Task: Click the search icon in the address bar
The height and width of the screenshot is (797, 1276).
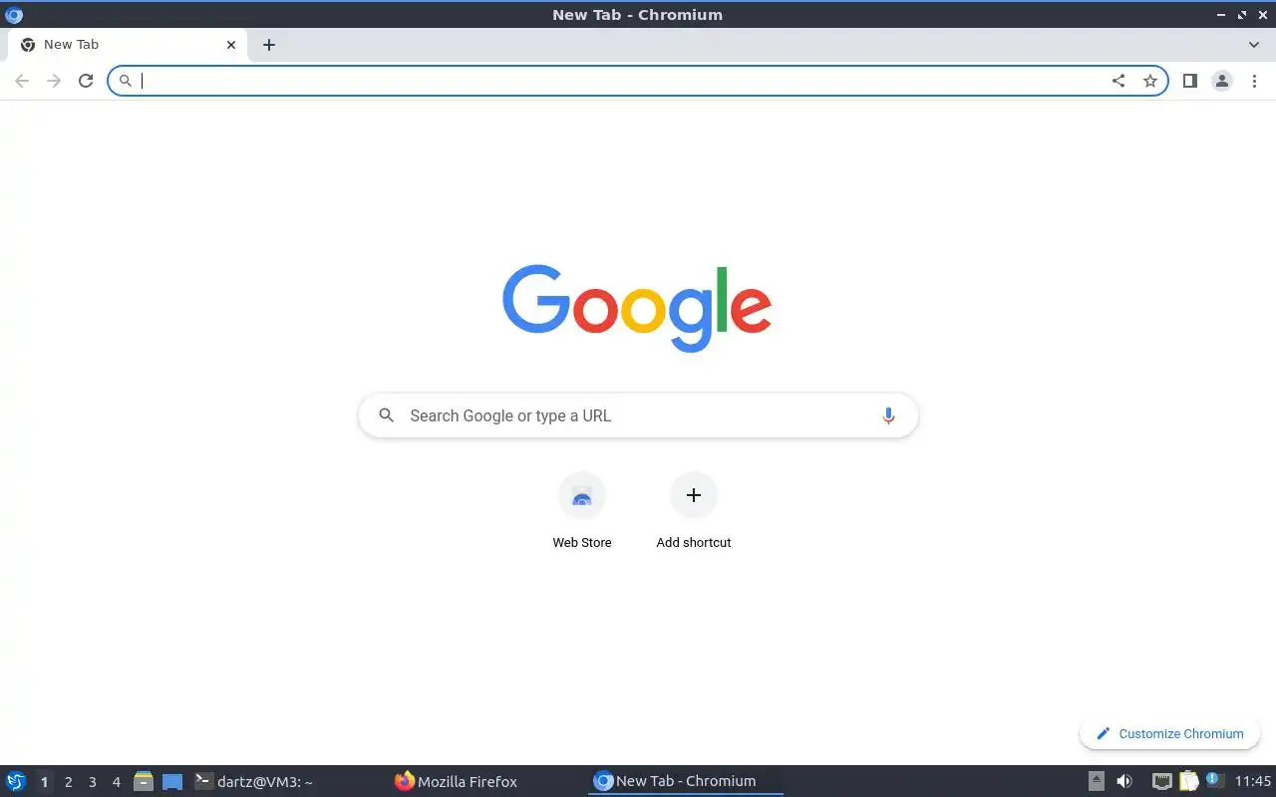Action: pyautogui.click(x=126, y=81)
